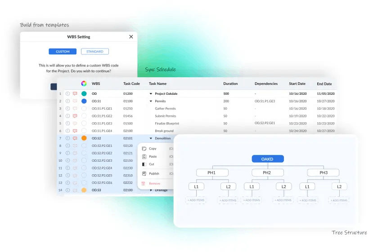Click the Task Code column header

pyautogui.click(x=131, y=84)
